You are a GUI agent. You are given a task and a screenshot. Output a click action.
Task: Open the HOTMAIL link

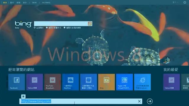click(x=46, y=3)
